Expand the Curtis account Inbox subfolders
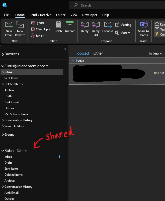The image size is (165, 201). pyautogui.click(x=3, y=72)
